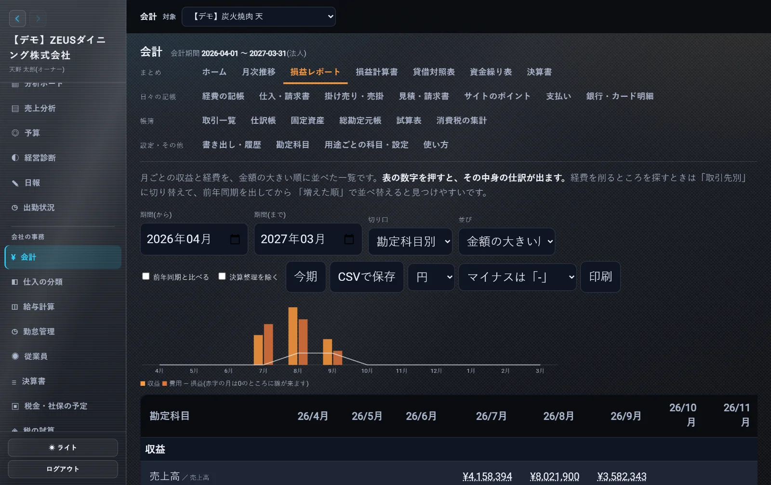771x485 pixels.
Task: Open the 切り口 勘定科目別 dropdown
Action: point(412,241)
